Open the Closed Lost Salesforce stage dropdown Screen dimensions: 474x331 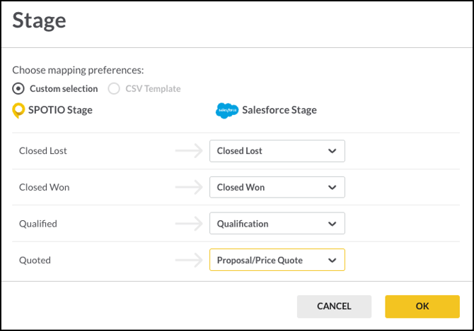click(277, 151)
